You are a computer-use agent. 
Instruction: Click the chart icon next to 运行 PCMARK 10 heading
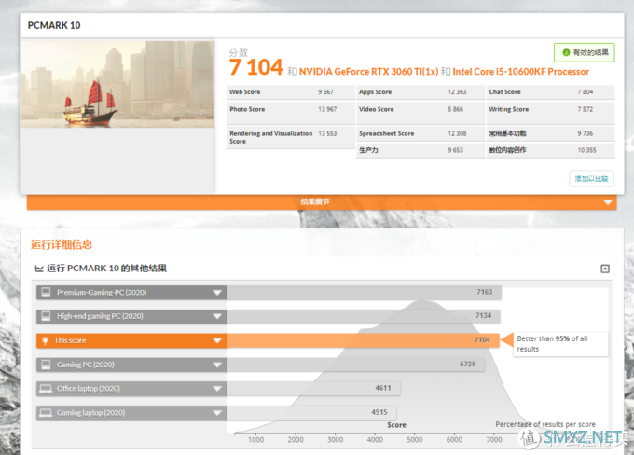pos(39,269)
